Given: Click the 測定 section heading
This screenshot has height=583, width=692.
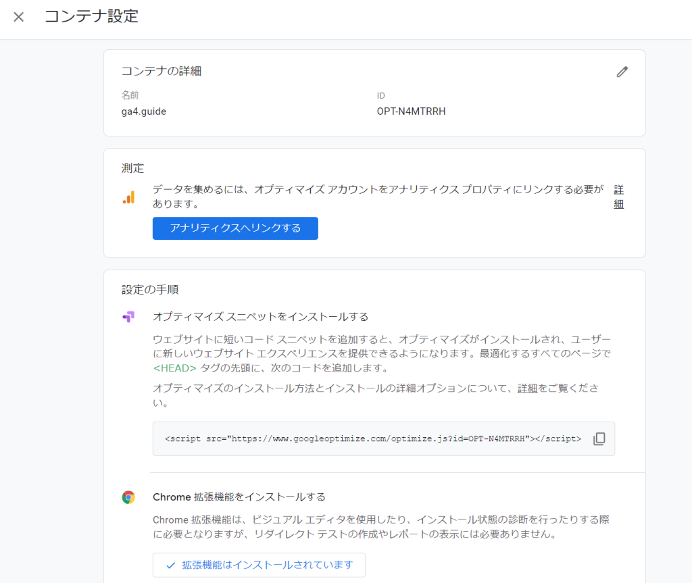Looking at the screenshot, I should click(133, 168).
